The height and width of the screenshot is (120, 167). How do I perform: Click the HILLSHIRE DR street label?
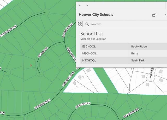click(x=131, y=113)
